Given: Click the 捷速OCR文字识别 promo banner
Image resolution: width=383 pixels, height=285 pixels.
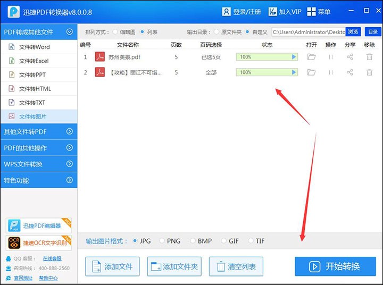Looking at the screenshot, I should click(x=39, y=243).
